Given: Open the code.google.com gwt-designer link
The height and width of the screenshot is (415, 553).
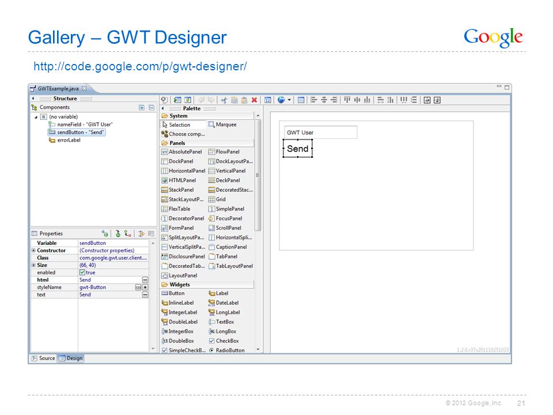Looking at the screenshot, I should [141, 66].
